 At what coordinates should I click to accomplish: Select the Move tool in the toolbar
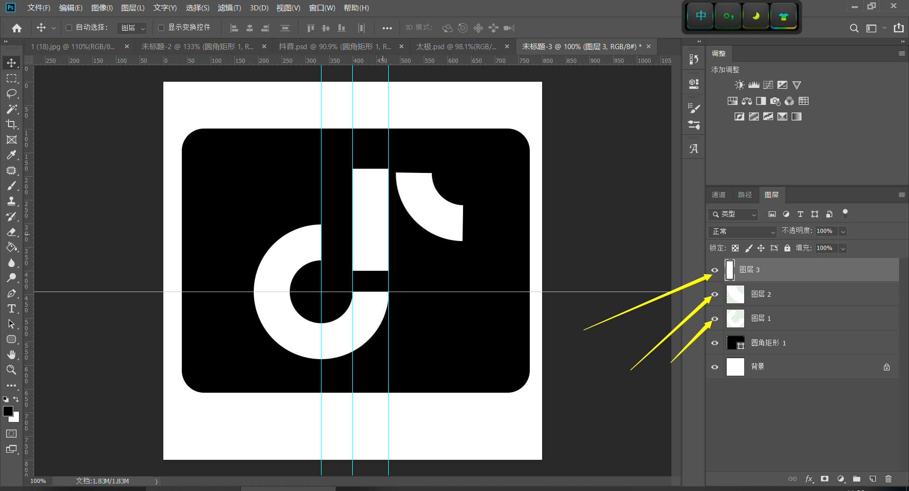(11, 63)
